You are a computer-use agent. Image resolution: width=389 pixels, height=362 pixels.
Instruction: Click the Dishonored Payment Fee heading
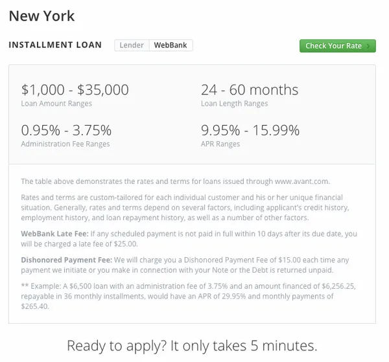[67, 260]
